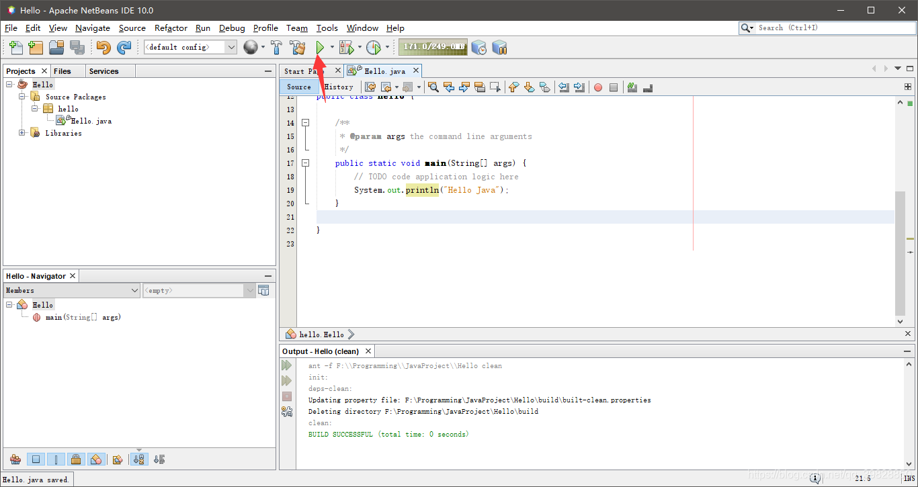The height and width of the screenshot is (487, 918).
Task: Collapse the code fold at line 17
Action: 305,163
